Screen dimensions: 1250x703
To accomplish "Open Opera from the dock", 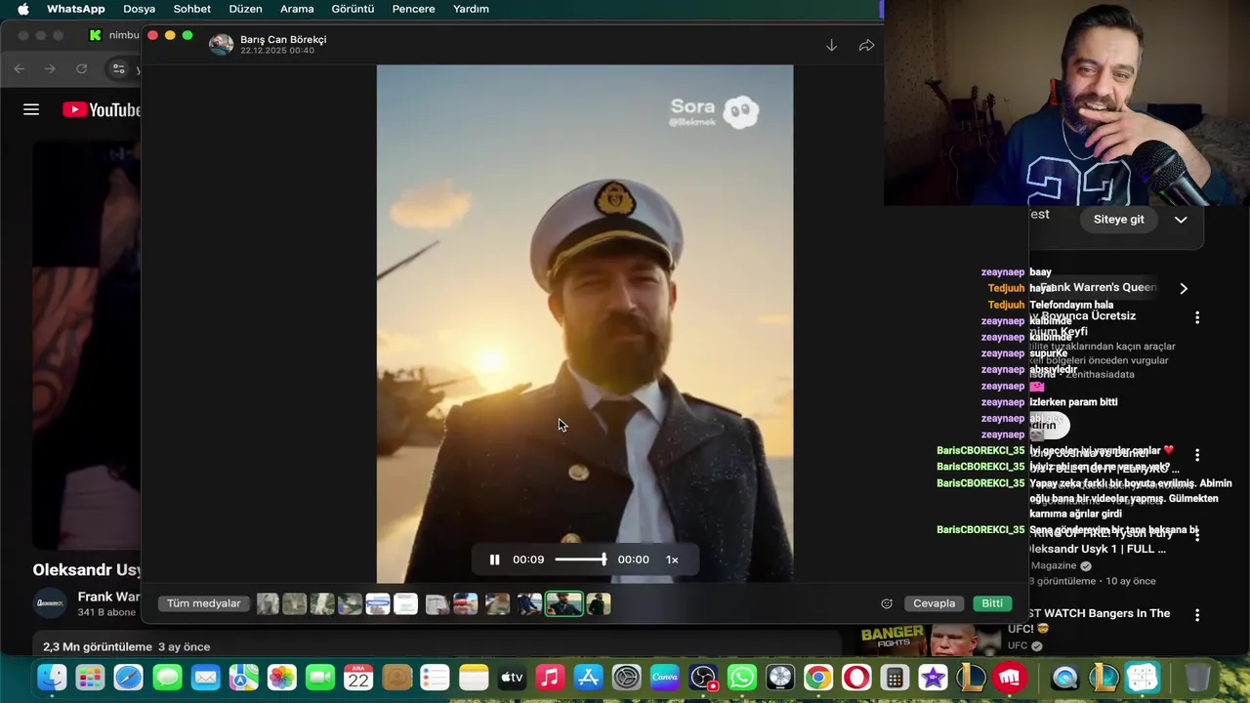I will tap(856, 677).
